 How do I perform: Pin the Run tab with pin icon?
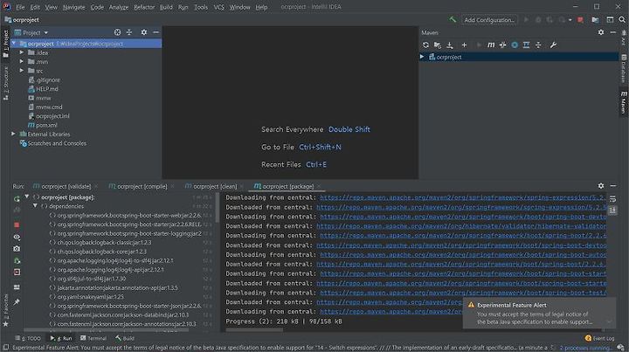click(17, 302)
